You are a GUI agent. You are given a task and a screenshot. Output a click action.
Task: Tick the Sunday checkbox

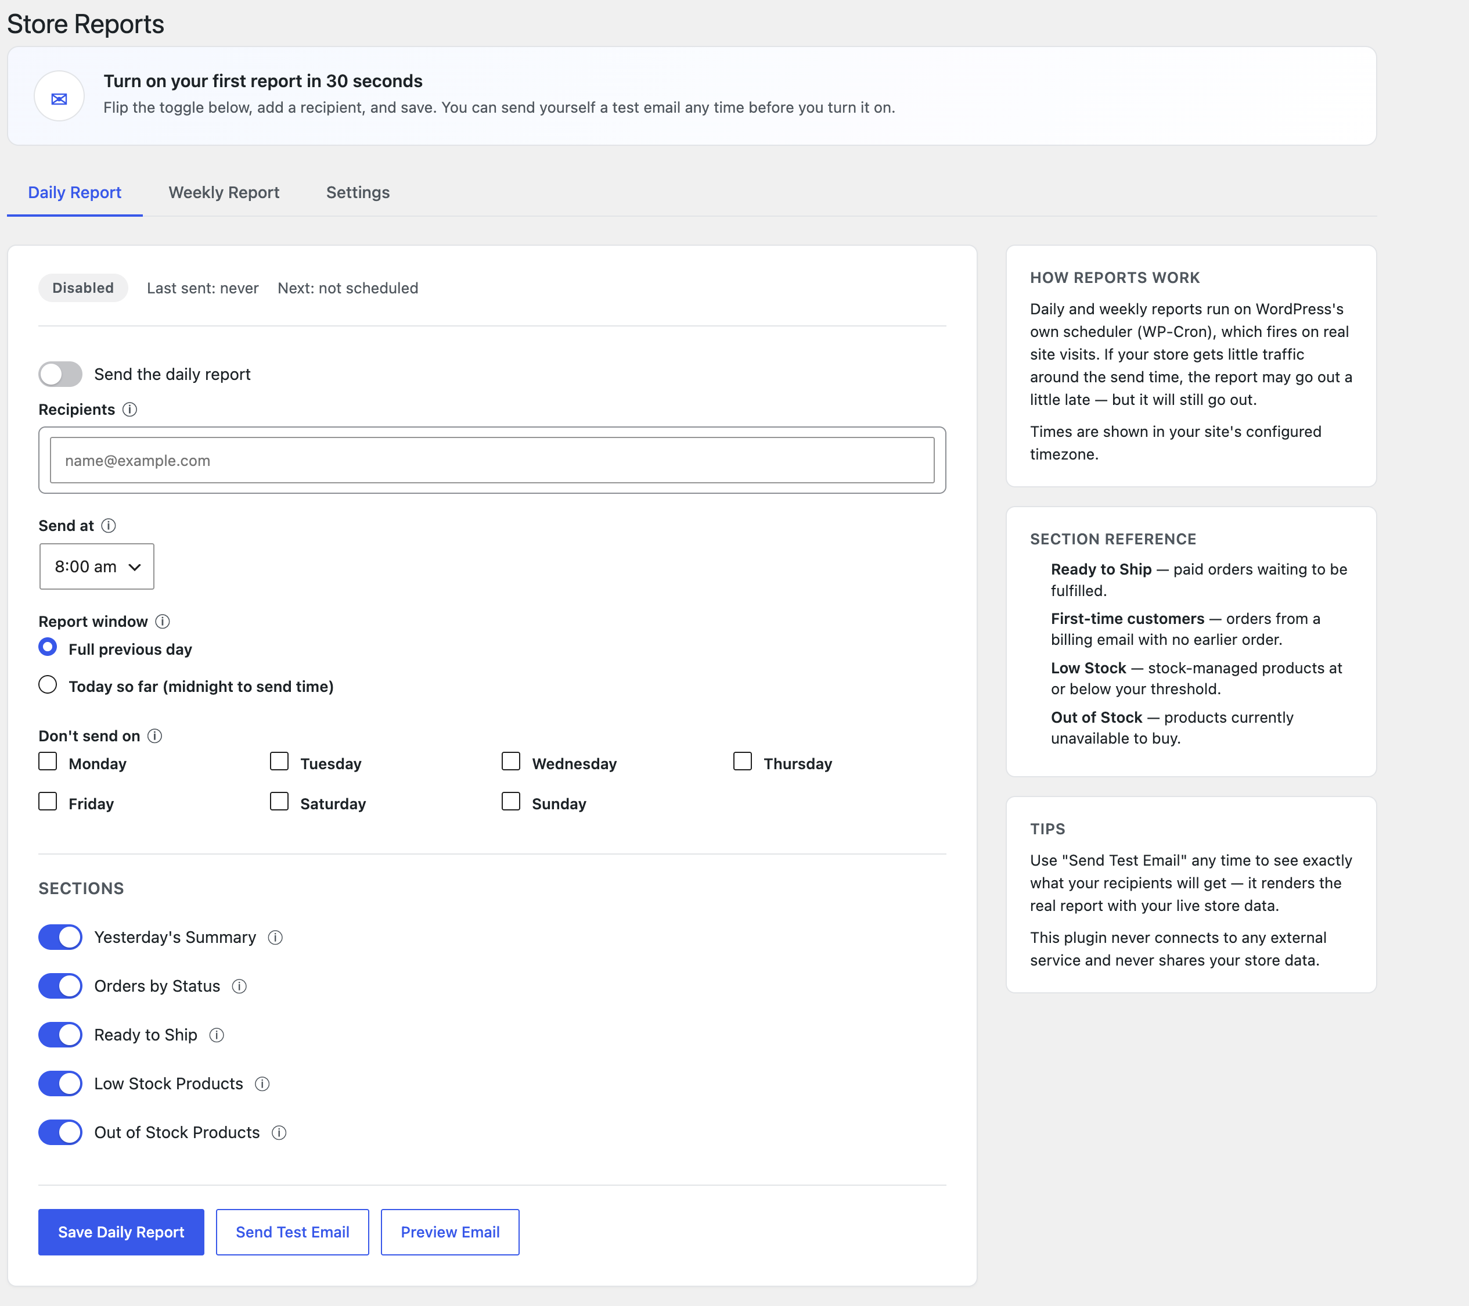pyautogui.click(x=510, y=802)
